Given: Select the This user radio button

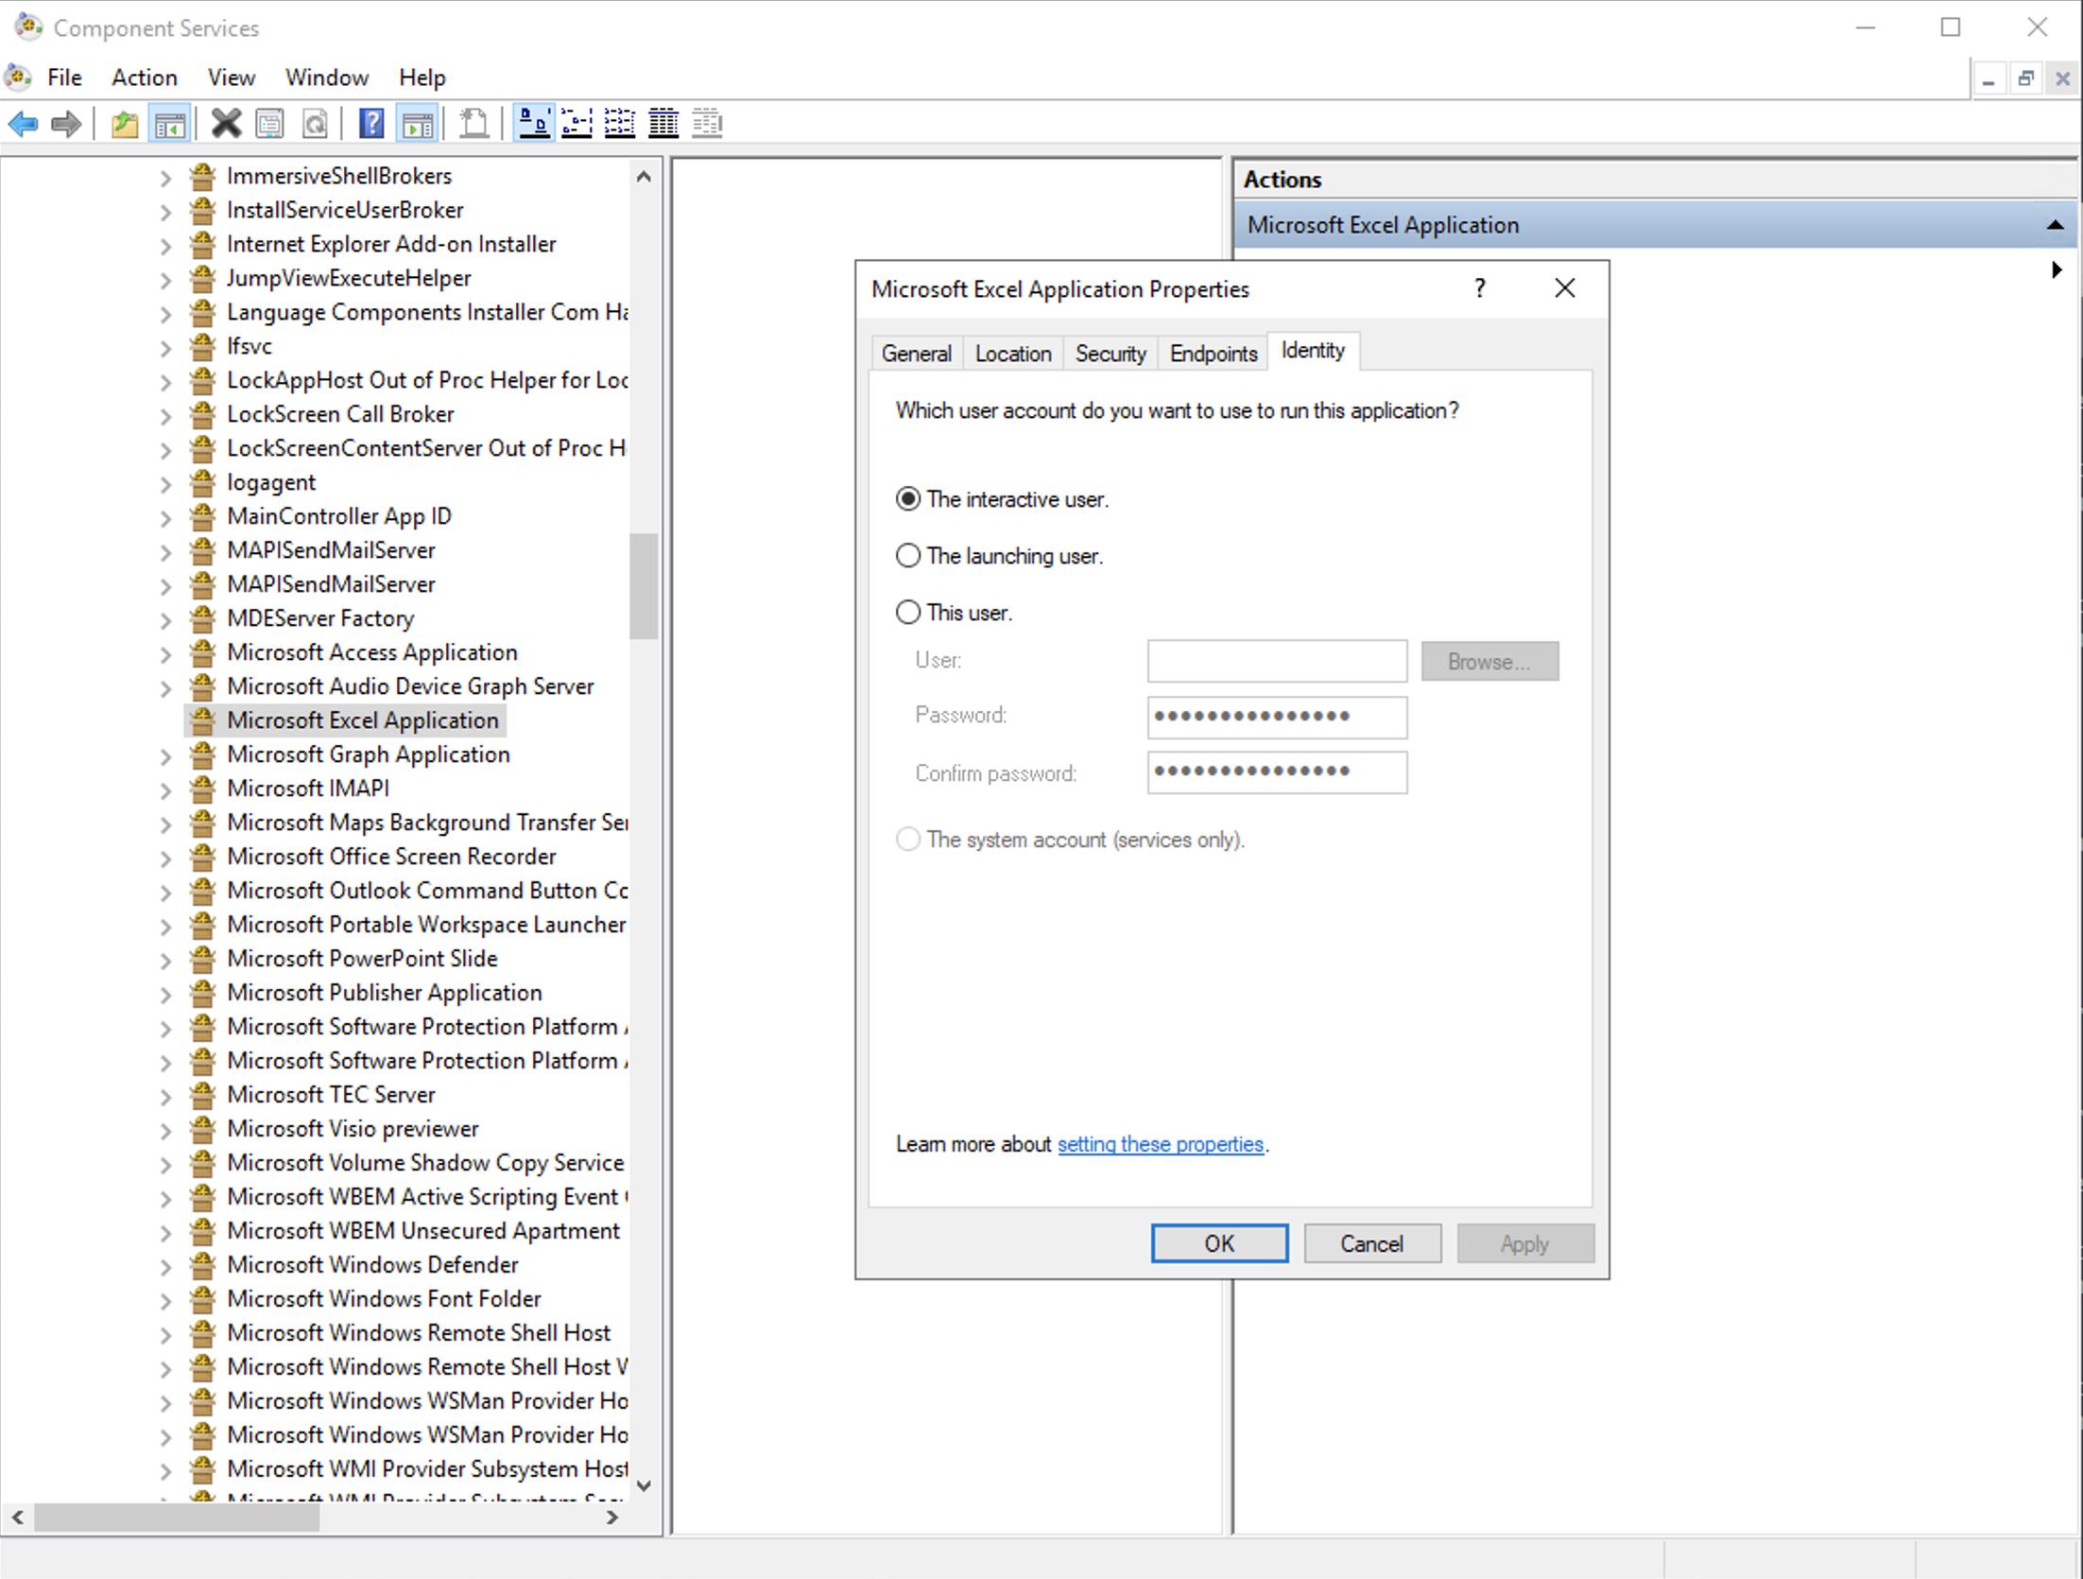Looking at the screenshot, I should (x=907, y=613).
